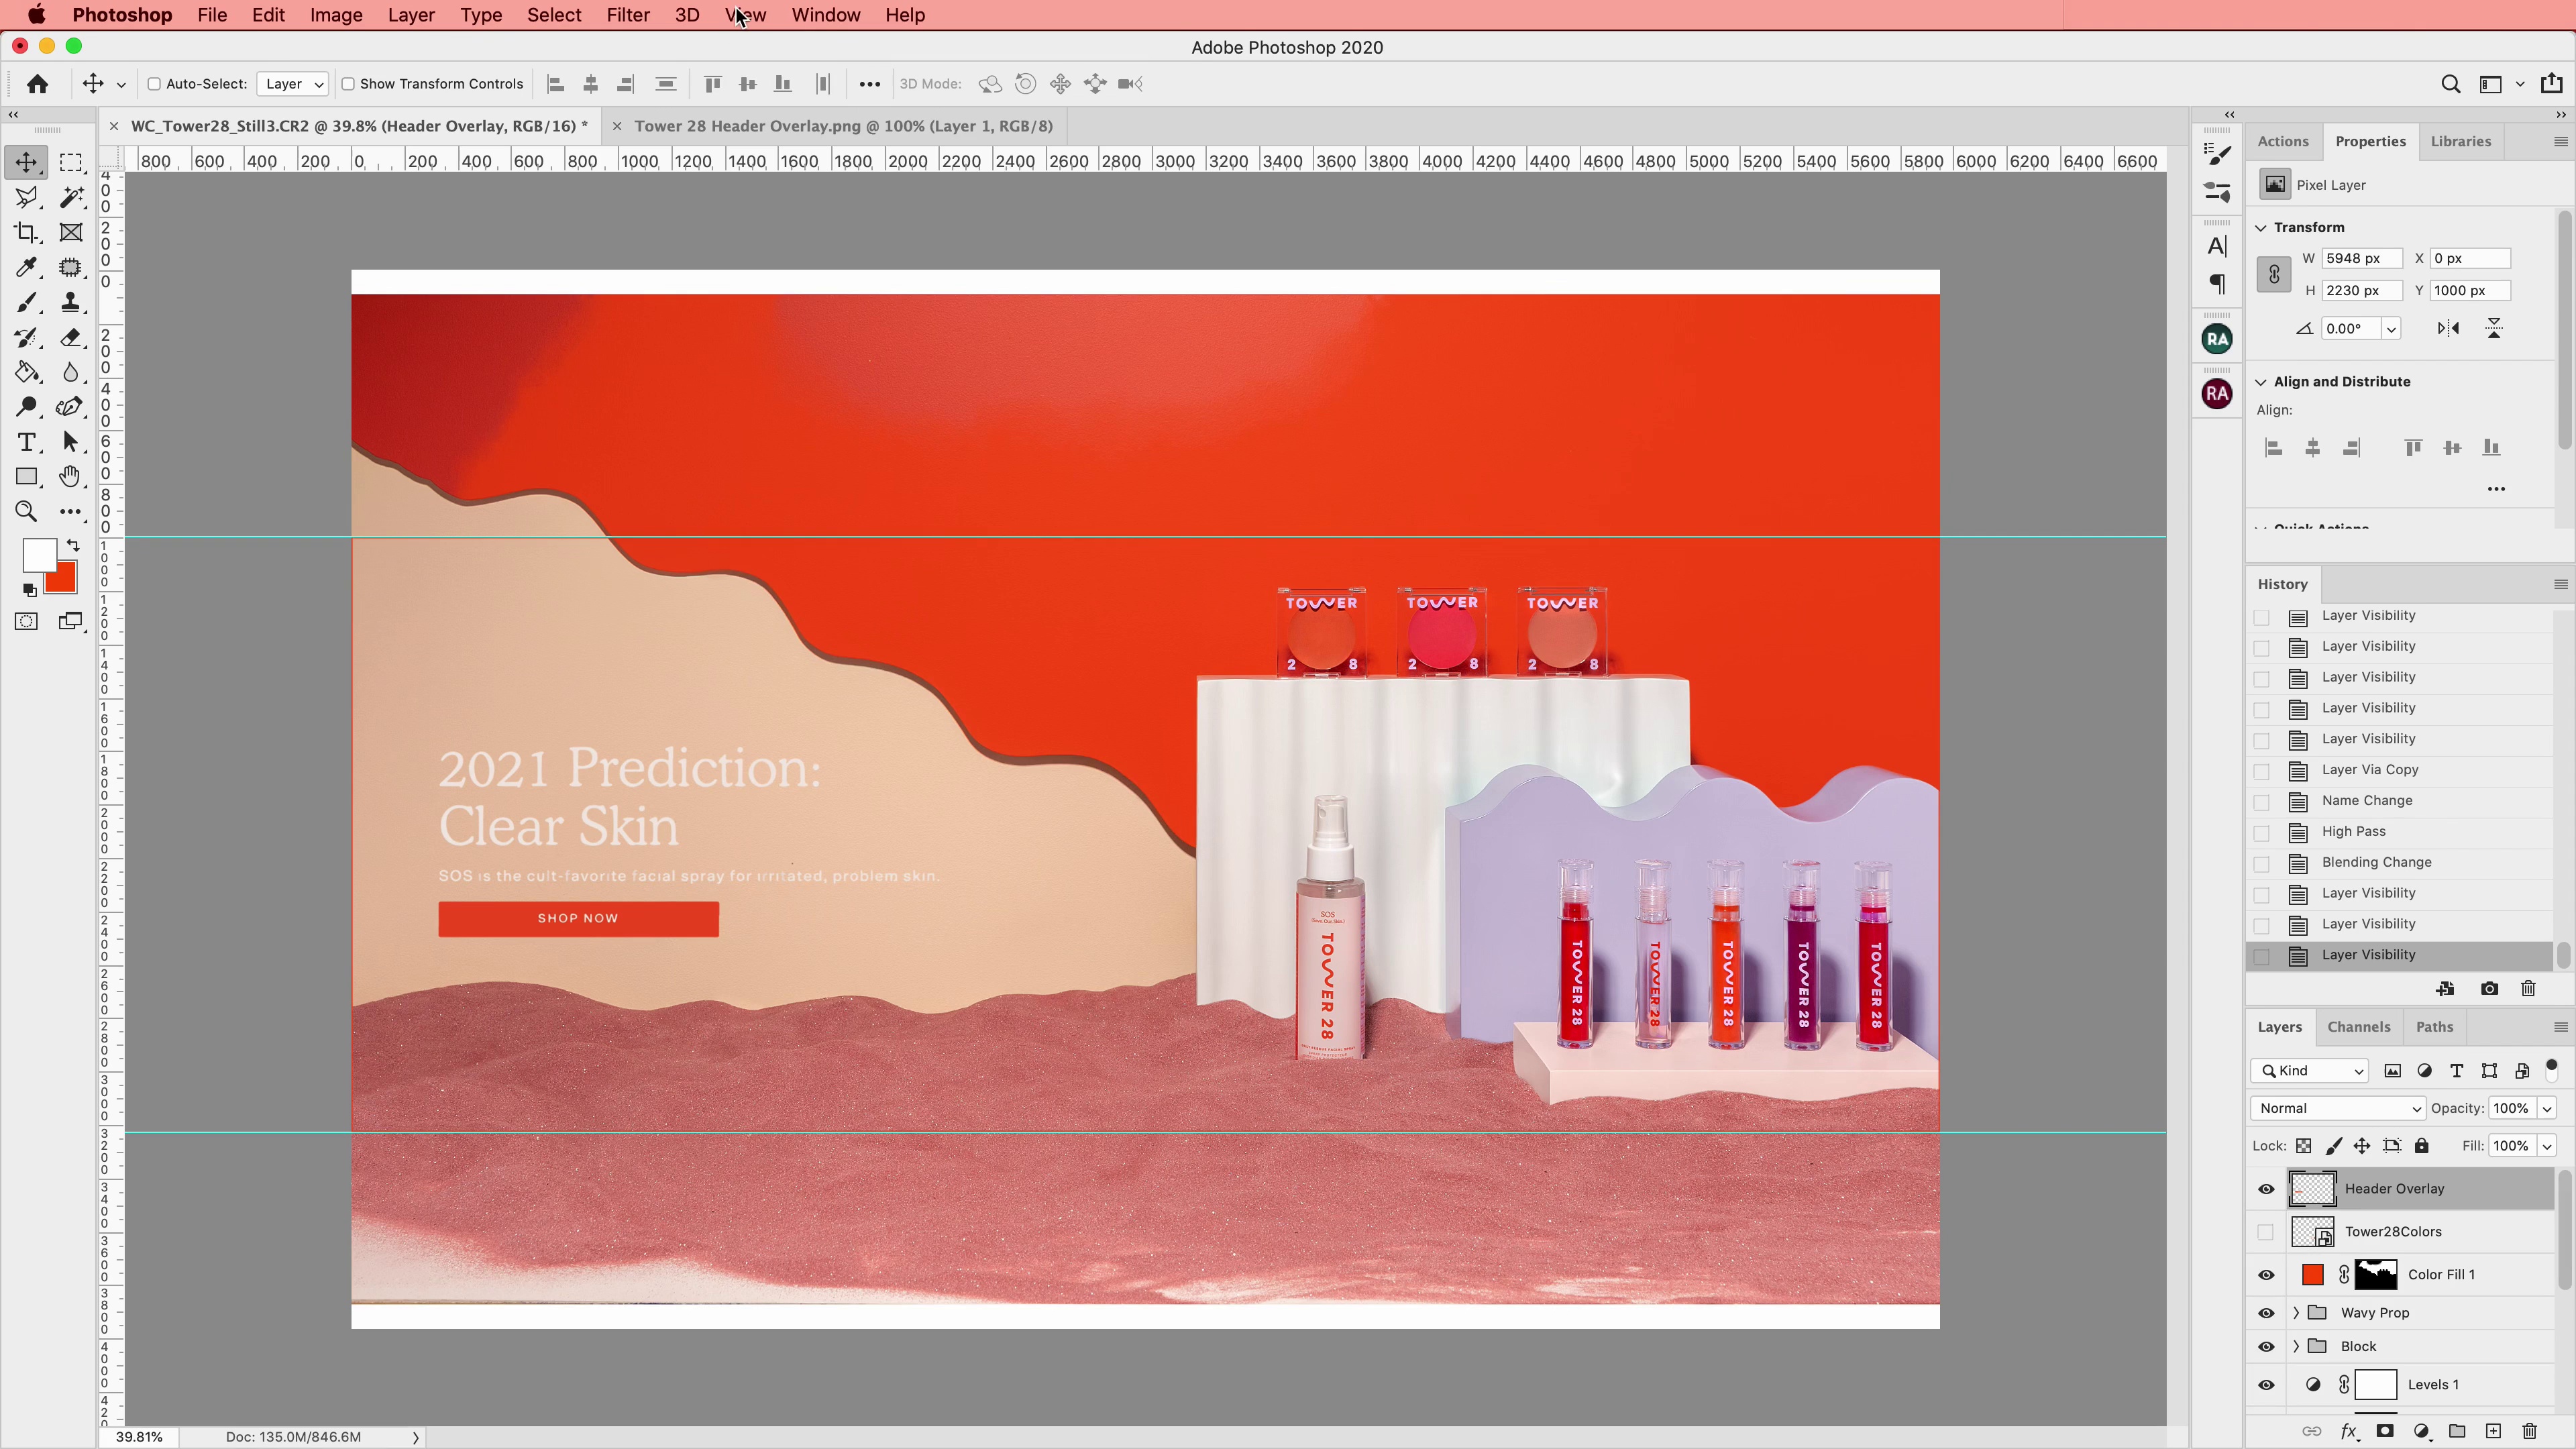
Task: Enable the Auto-Select checkbox
Action: coord(154,84)
